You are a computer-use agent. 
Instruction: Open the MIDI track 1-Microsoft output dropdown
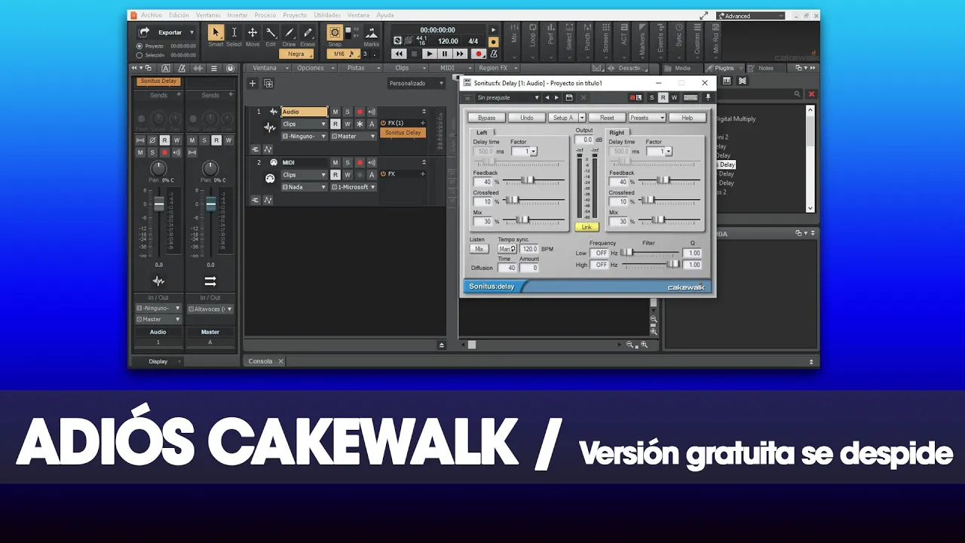354,187
